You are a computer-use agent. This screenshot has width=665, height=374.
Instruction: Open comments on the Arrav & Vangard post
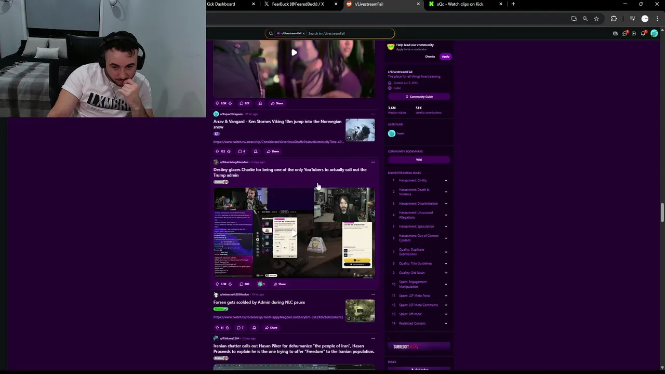242,151
